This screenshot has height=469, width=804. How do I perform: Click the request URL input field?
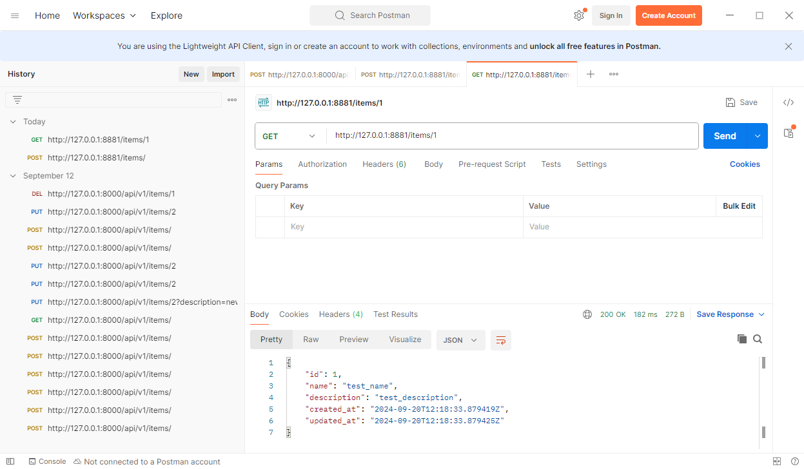[513, 136]
